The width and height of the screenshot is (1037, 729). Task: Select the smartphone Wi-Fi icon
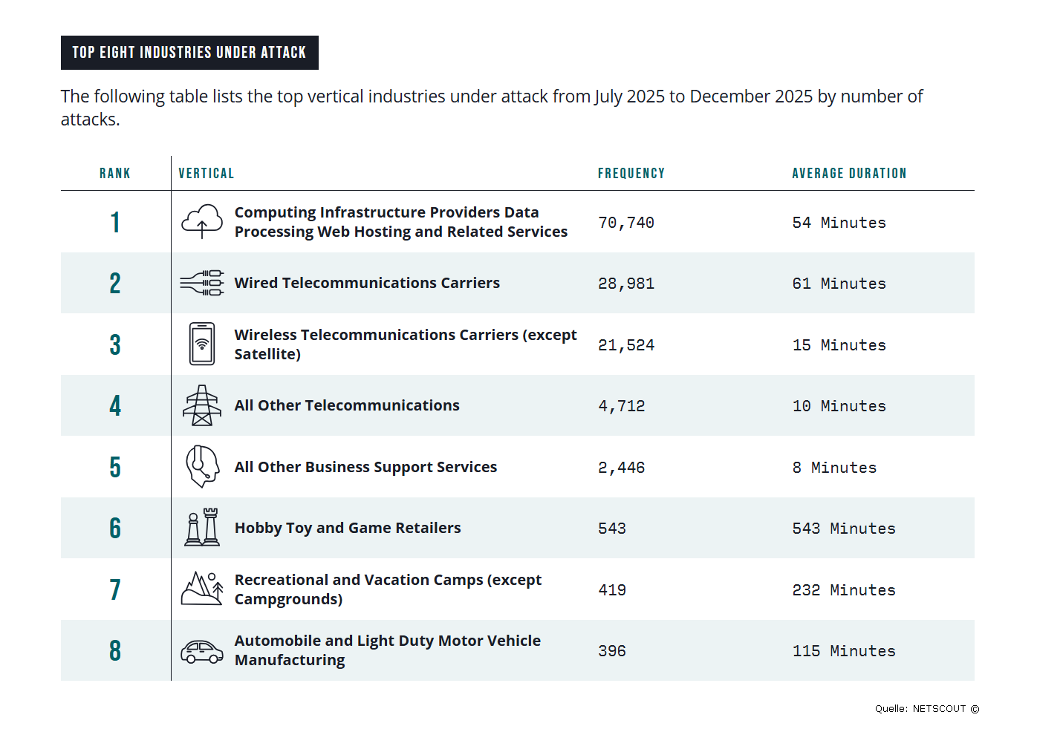(x=201, y=344)
